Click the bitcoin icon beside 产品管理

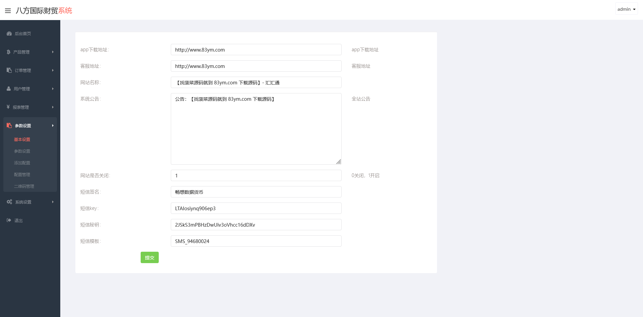click(9, 52)
